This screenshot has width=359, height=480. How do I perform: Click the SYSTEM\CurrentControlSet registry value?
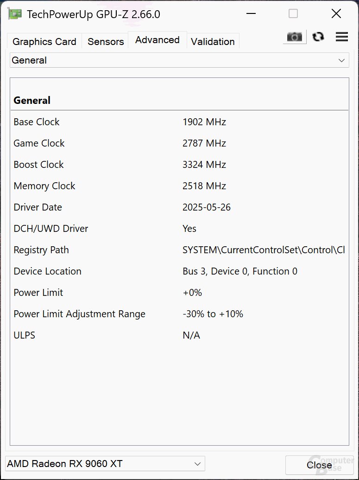264,250
